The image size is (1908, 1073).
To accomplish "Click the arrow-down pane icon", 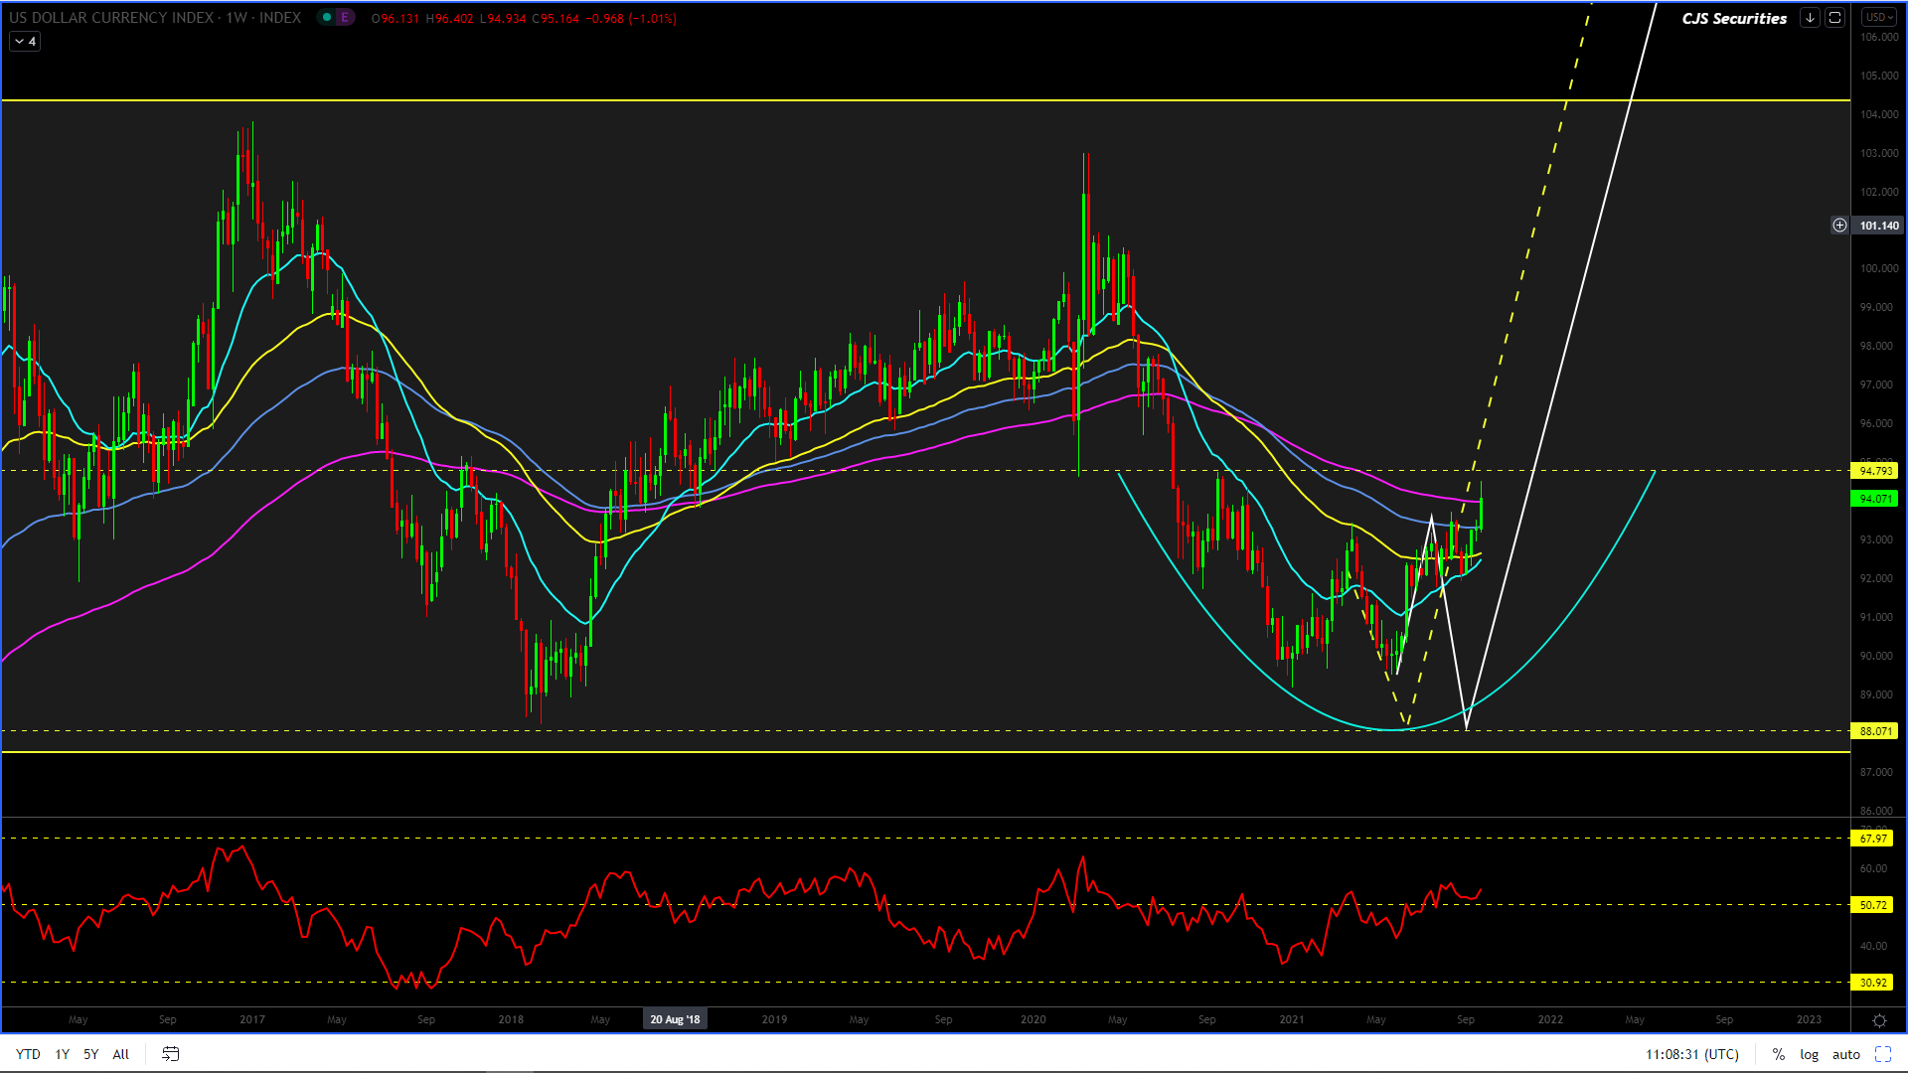I will pos(1810,18).
